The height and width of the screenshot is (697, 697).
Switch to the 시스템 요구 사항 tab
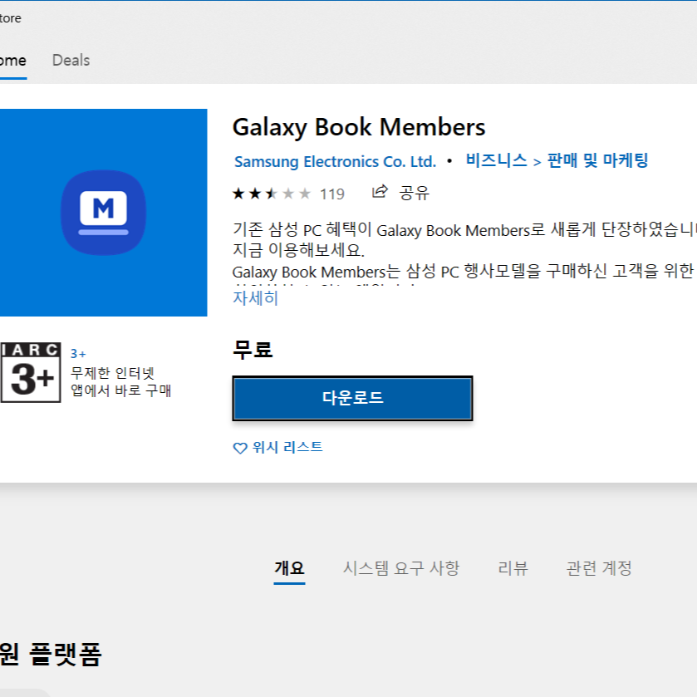click(x=401, y=568)
